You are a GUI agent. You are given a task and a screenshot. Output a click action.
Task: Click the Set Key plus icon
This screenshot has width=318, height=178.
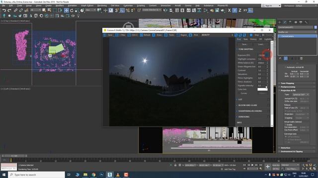[268, 167]
